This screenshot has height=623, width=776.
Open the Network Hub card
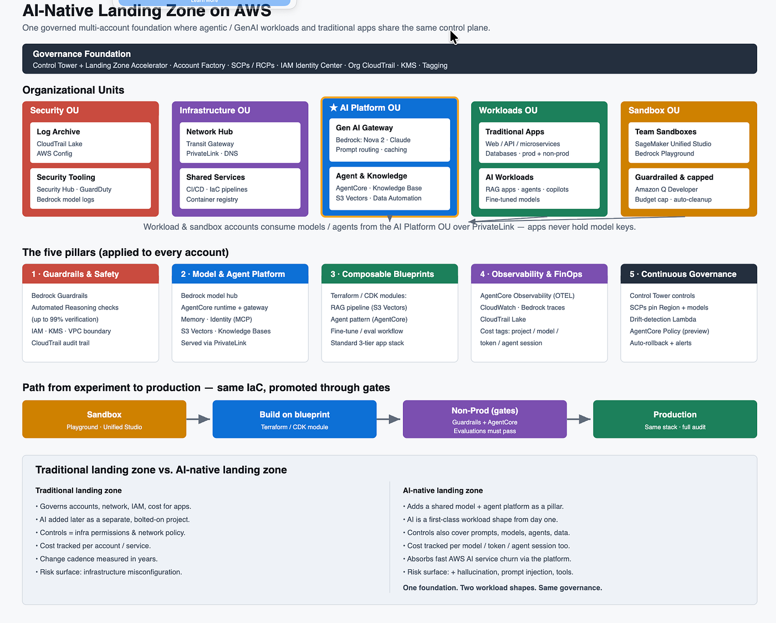point(240,142)
